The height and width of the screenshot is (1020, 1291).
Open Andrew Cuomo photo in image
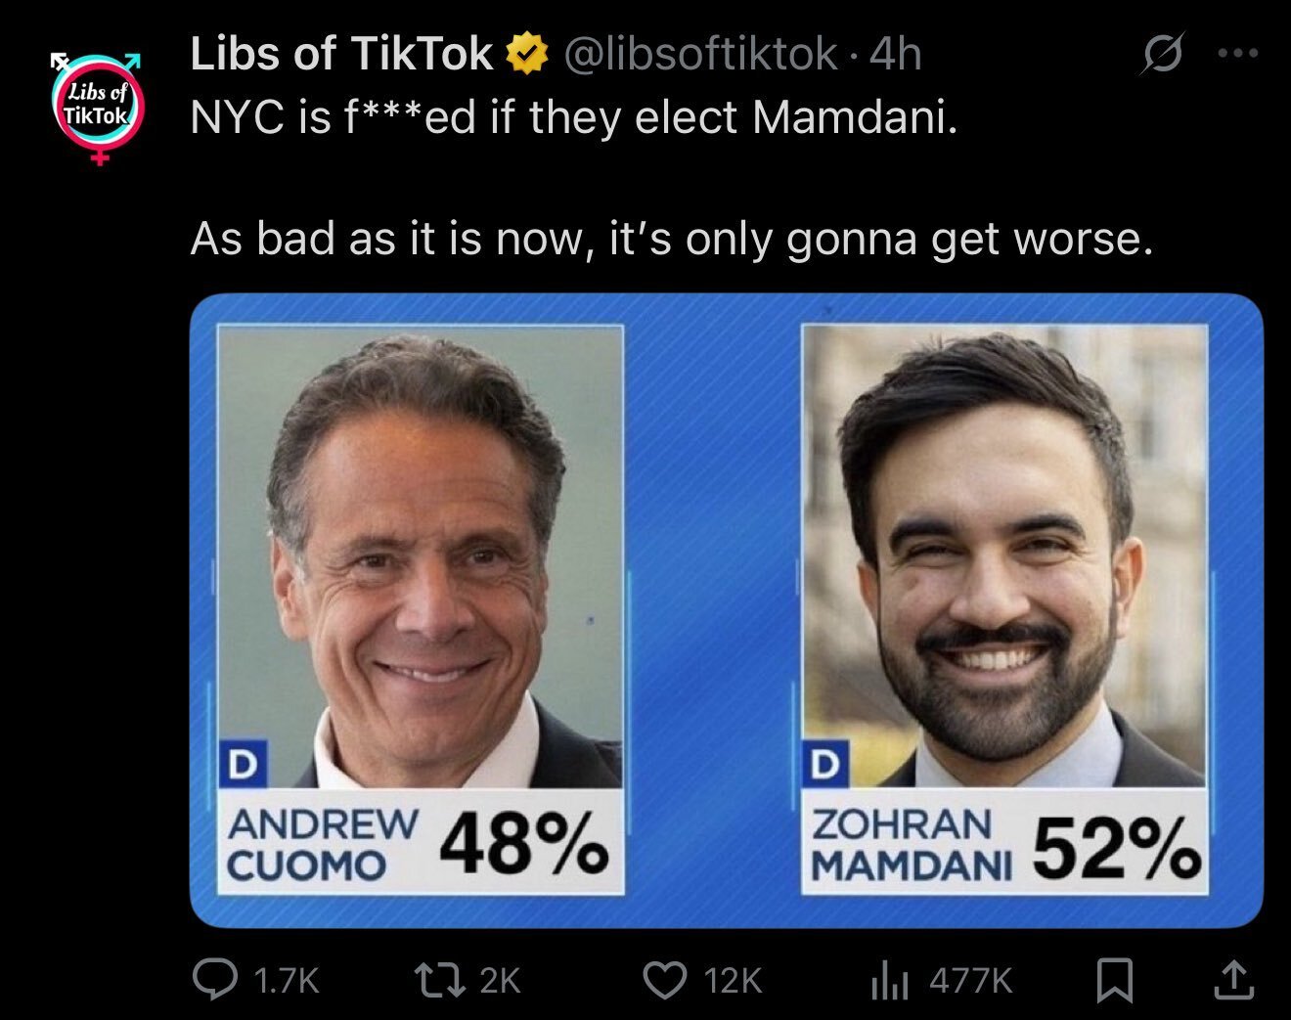click(420, 555)
